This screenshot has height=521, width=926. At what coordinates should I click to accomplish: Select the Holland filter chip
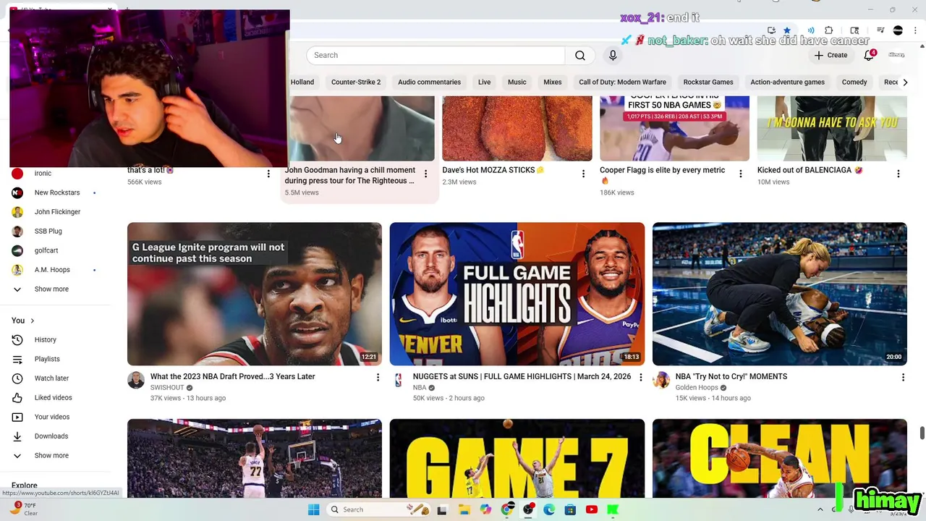[302, 82]
